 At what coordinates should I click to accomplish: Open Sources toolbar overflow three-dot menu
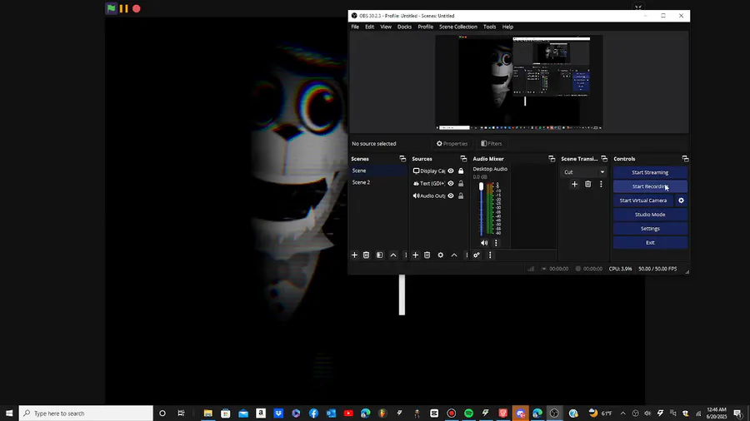point(467,255)
